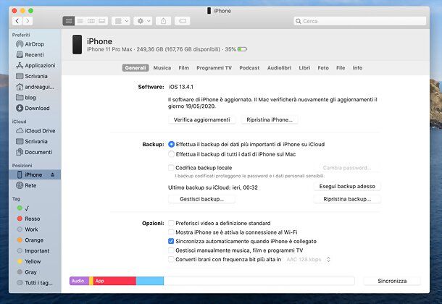Click Ripristina iPhone button

click(x=270, y=120)
